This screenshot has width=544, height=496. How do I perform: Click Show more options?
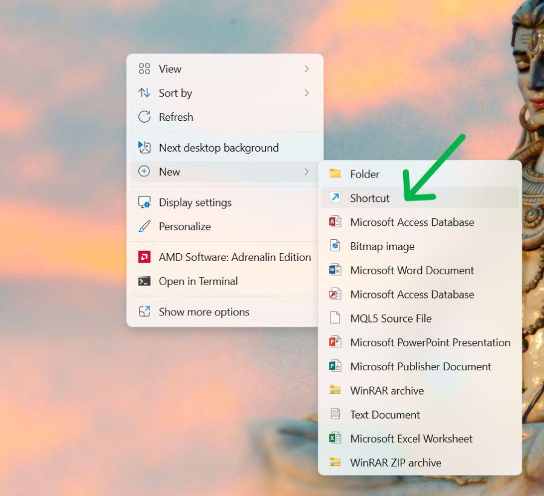click(203, 312)
